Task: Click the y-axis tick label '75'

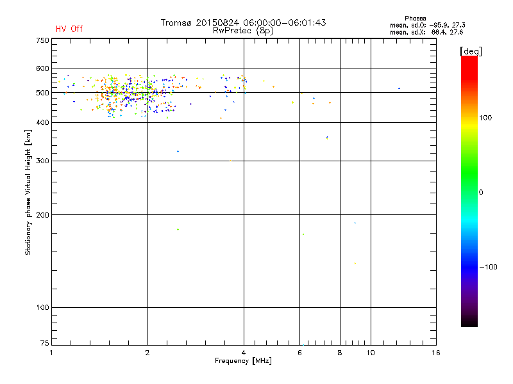Action: 45,343
